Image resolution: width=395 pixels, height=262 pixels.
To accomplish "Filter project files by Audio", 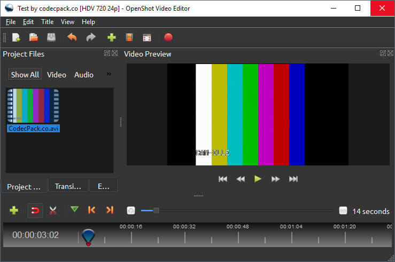I will point(84,75).
